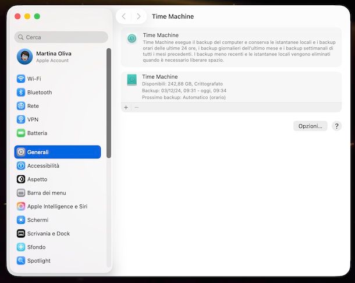Select Accessibilità label in sidebar
Screen dimensions: 355x283
(x=43, y=165)
